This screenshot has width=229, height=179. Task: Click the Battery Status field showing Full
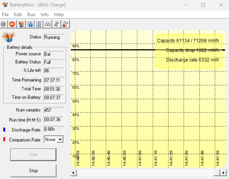(54, 62)
